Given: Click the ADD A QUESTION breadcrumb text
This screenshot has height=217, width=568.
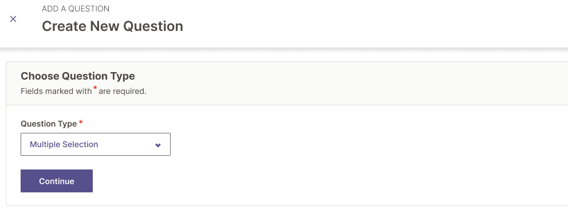Looking at the screenshot, I should pyautogui.click(x=76, y=9).
